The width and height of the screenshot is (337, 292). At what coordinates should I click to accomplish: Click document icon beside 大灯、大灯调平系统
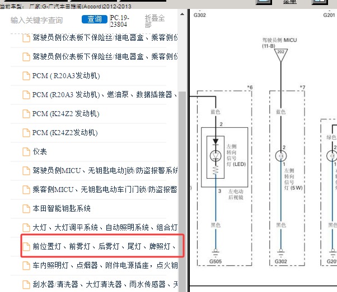pyautogui.click(x=26, y=227)
